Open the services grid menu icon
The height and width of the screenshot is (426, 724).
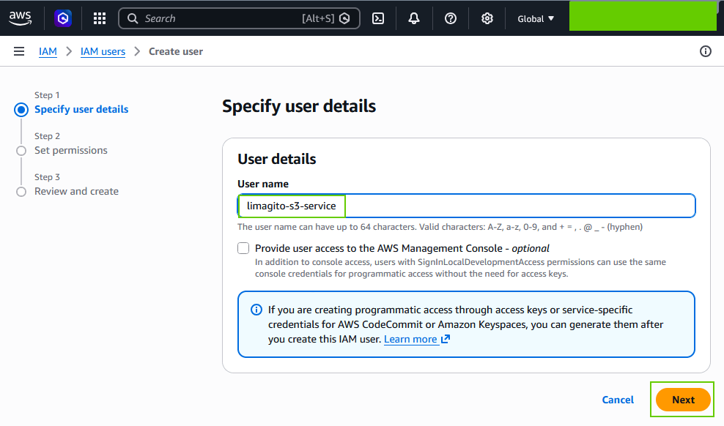tap(99, 18)
